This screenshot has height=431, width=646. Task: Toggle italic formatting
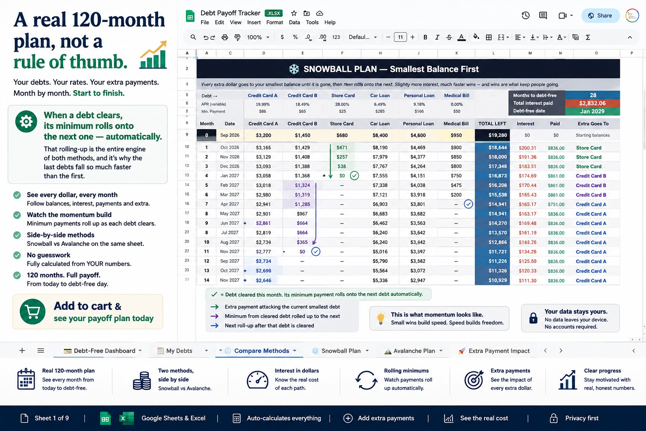point(437,37)
